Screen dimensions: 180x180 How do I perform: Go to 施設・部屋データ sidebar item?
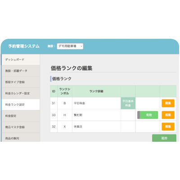pos(20,71)
